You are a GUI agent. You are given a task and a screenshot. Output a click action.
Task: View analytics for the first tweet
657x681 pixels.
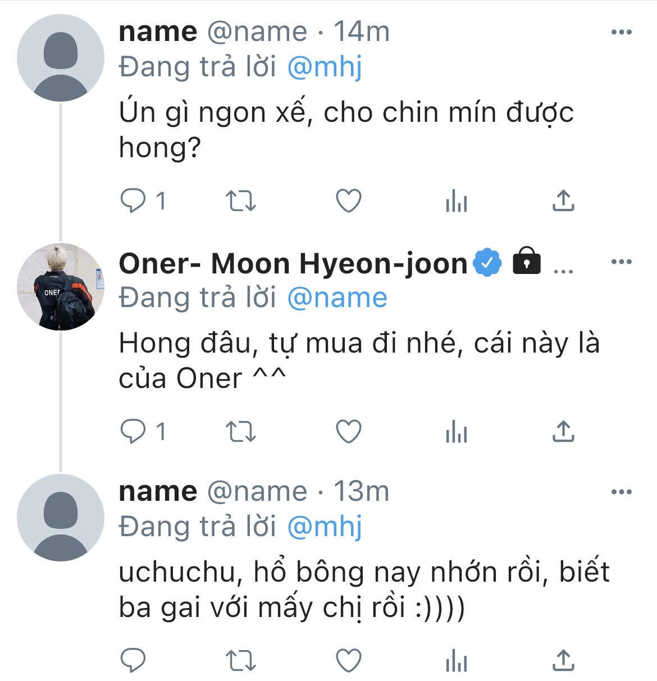(456, 201)
